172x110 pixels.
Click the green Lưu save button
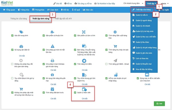click(159, 104)
